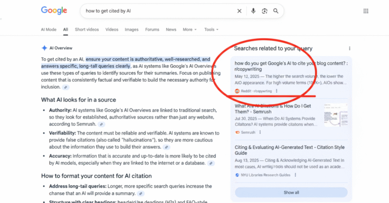Image resolution: width=389 pixels, height=203 pixels.
Task: Open the link chip after 'provide a summary.'
Action: [x=141, y=193]
